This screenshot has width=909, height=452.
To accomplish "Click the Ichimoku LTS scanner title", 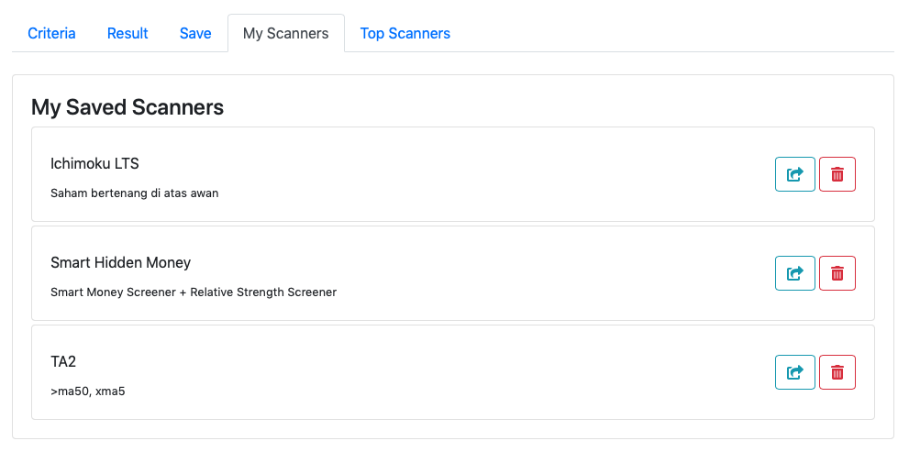I will coord(94,163).
